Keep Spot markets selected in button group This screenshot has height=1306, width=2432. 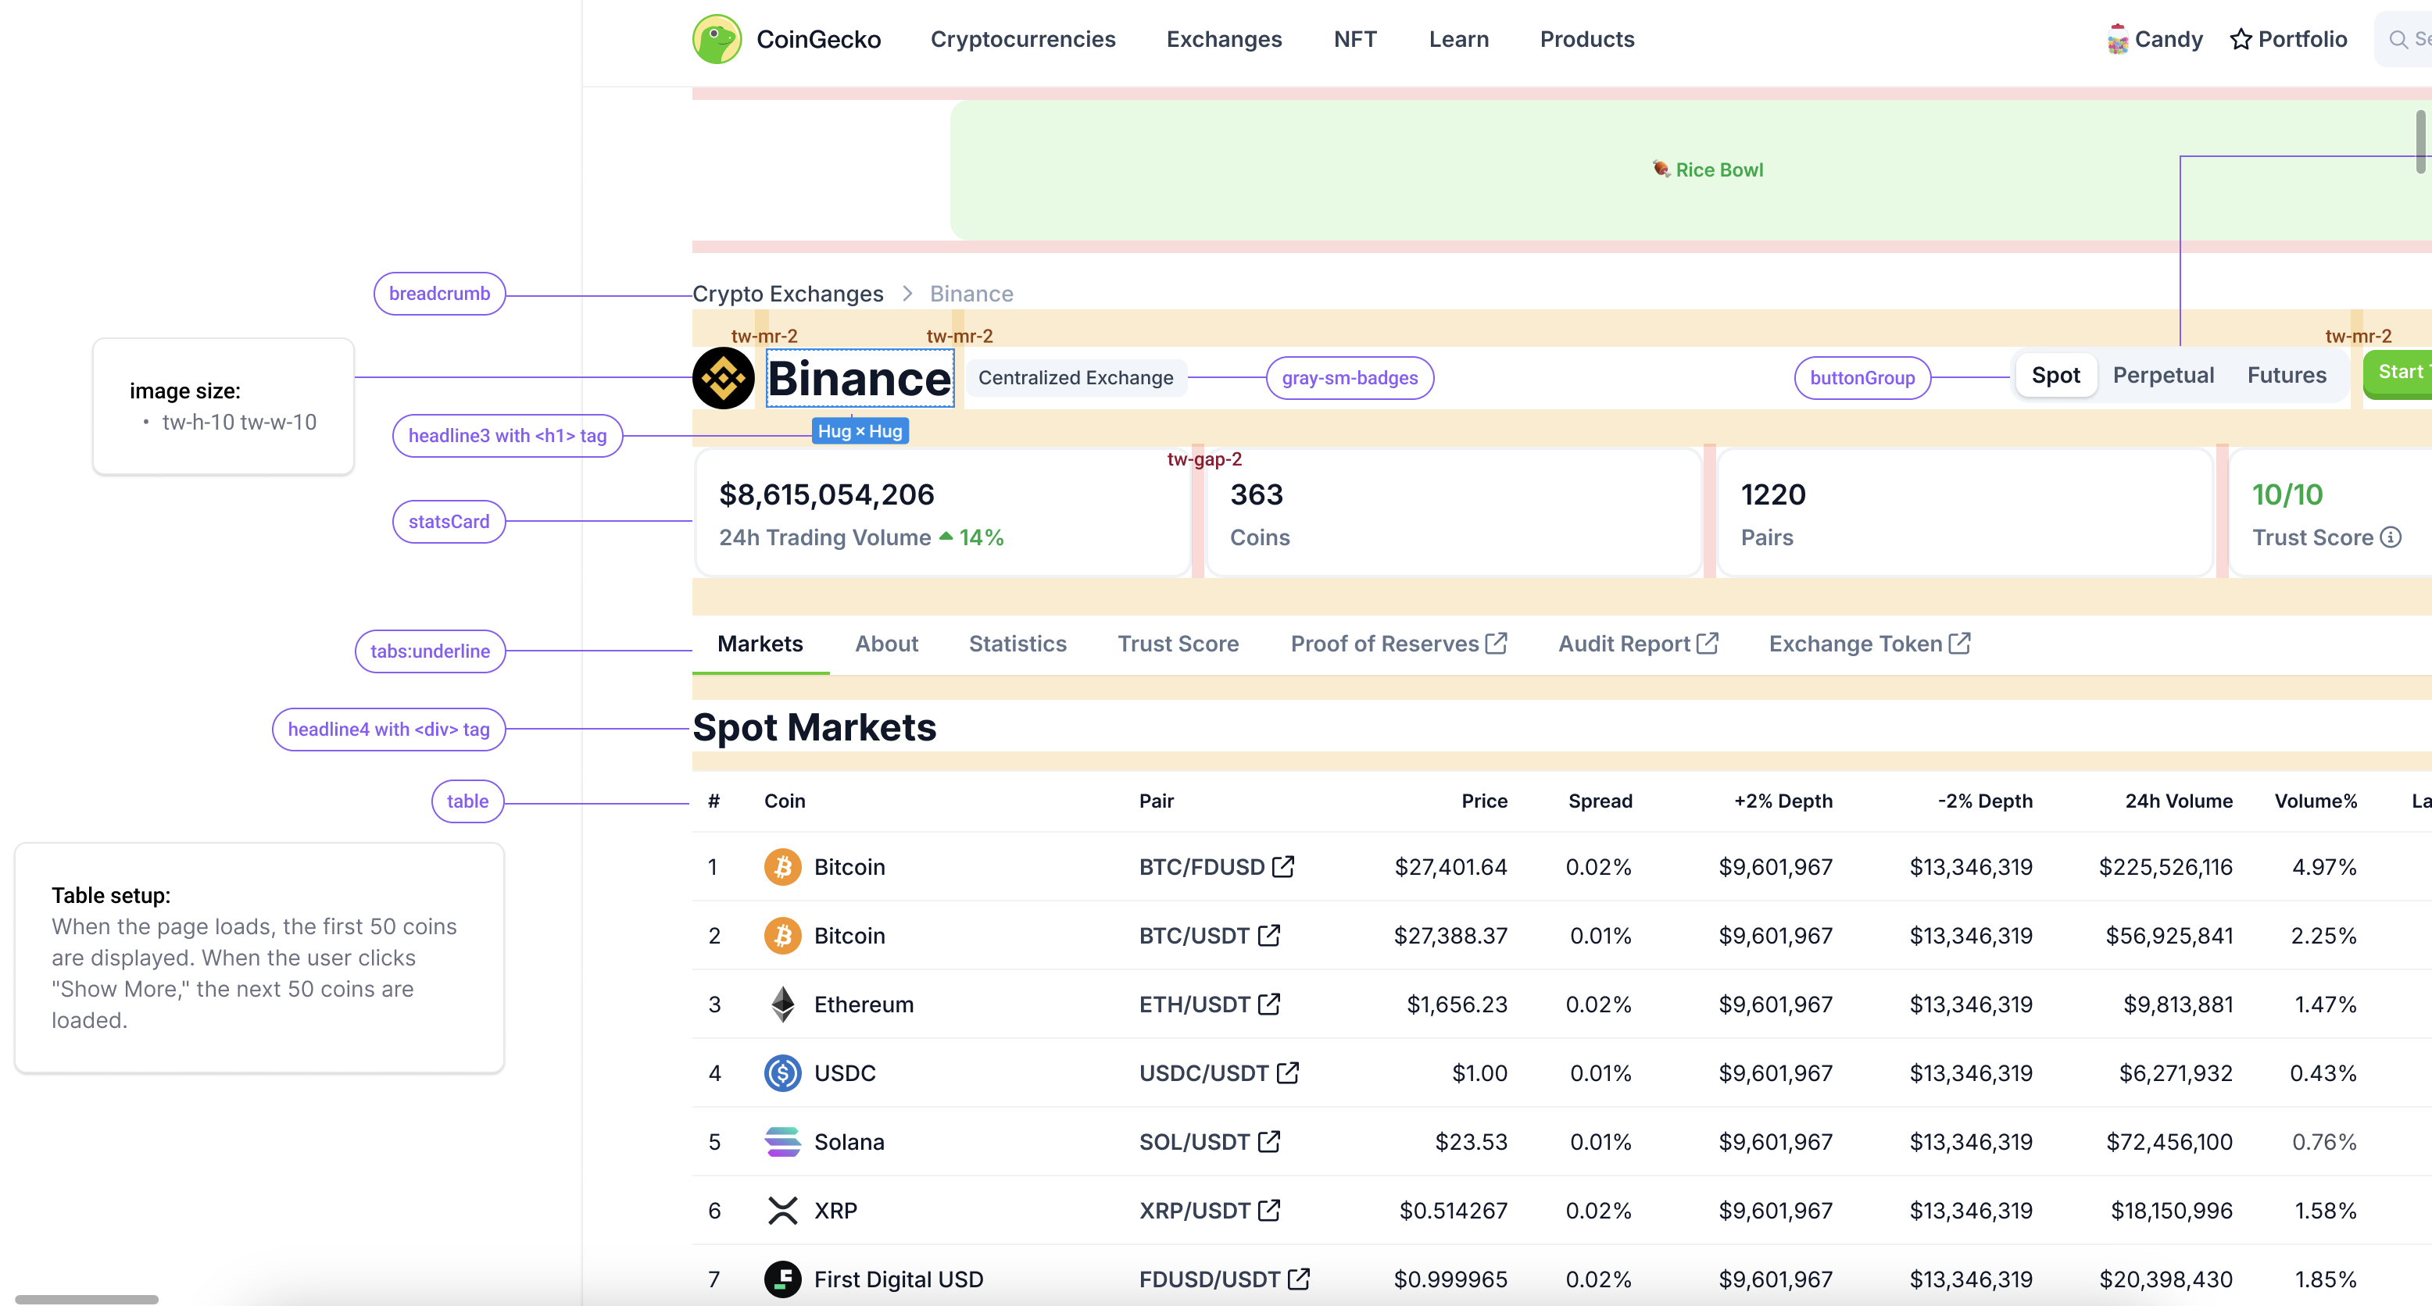(2056, 375)
